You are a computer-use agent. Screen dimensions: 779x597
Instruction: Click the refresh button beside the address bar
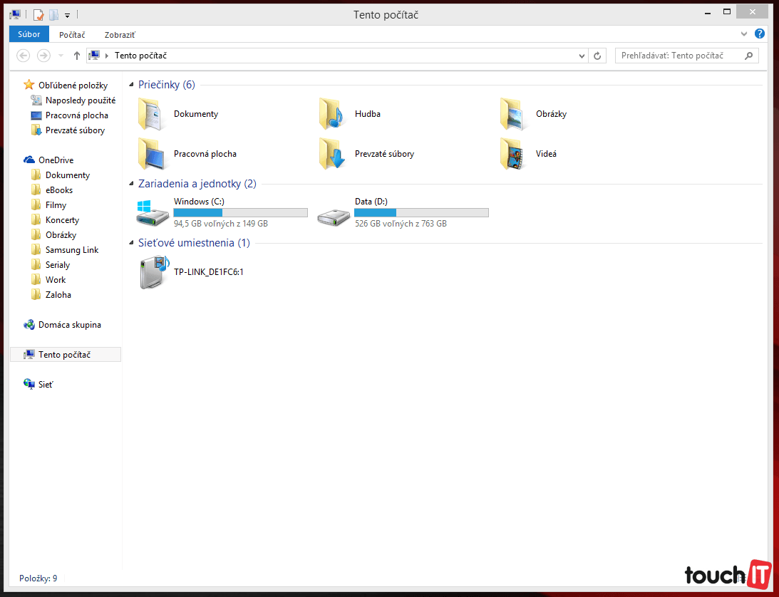(x=597, y=56)
